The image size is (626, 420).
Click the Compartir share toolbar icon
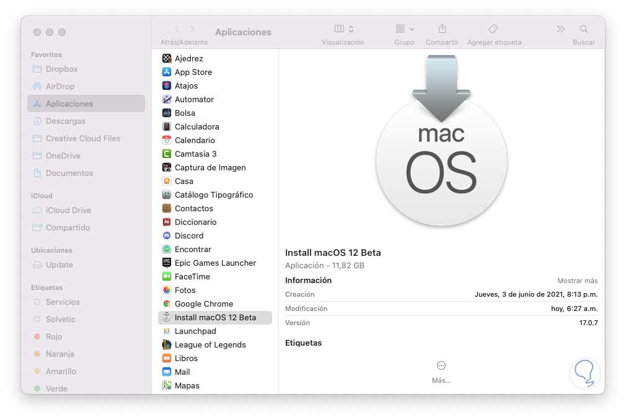coord(442,28)
